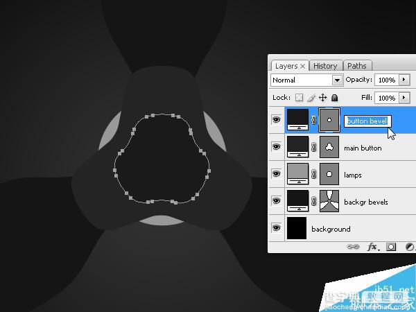Click the link layers chain icon
This screenshot has width=416, height=312.
(x=353, y=247)
